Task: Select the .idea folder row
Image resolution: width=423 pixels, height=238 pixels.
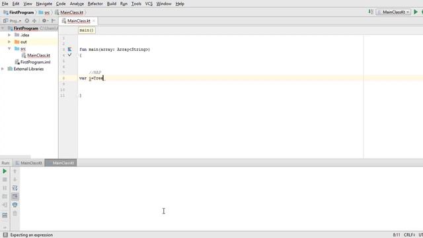Action: tap(29, 35)
